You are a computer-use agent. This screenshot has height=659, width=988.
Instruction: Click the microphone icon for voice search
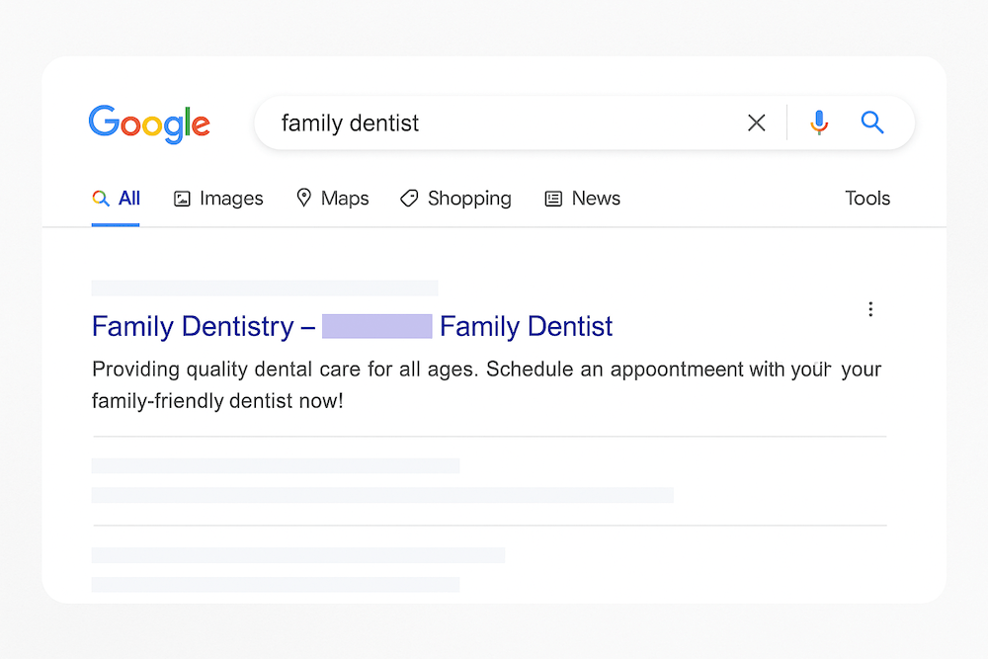pos(819,123)
